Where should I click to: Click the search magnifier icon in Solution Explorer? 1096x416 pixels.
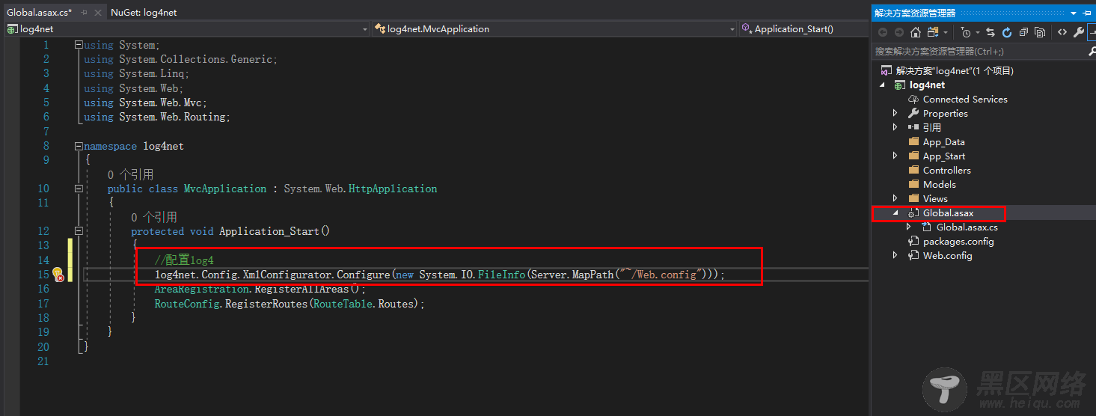(x=1092, y=52)
